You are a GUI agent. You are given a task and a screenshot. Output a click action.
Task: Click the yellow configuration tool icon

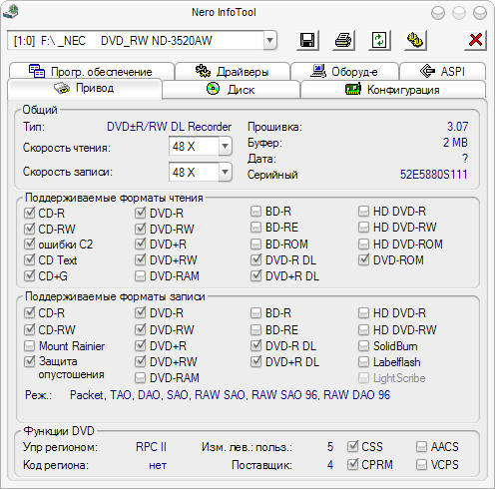(x=415, y=41)
